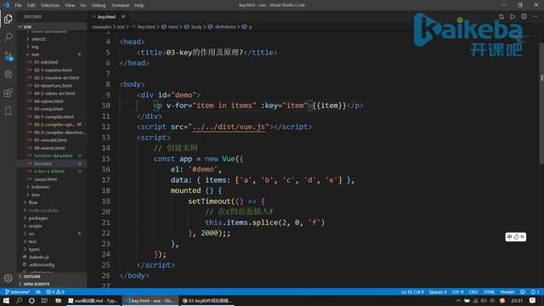Open the Windows Start menu
Screen dimensions: 544x306
[x=6, y=300]
